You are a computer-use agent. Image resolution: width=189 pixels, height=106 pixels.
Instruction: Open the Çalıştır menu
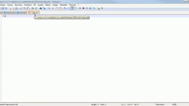(55, 5)
